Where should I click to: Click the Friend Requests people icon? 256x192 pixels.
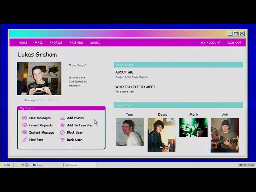point(25,125)
